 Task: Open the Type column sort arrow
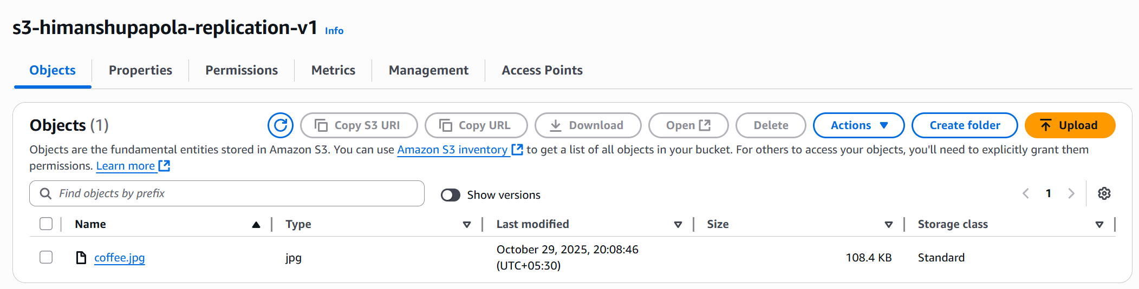point(466,225)
